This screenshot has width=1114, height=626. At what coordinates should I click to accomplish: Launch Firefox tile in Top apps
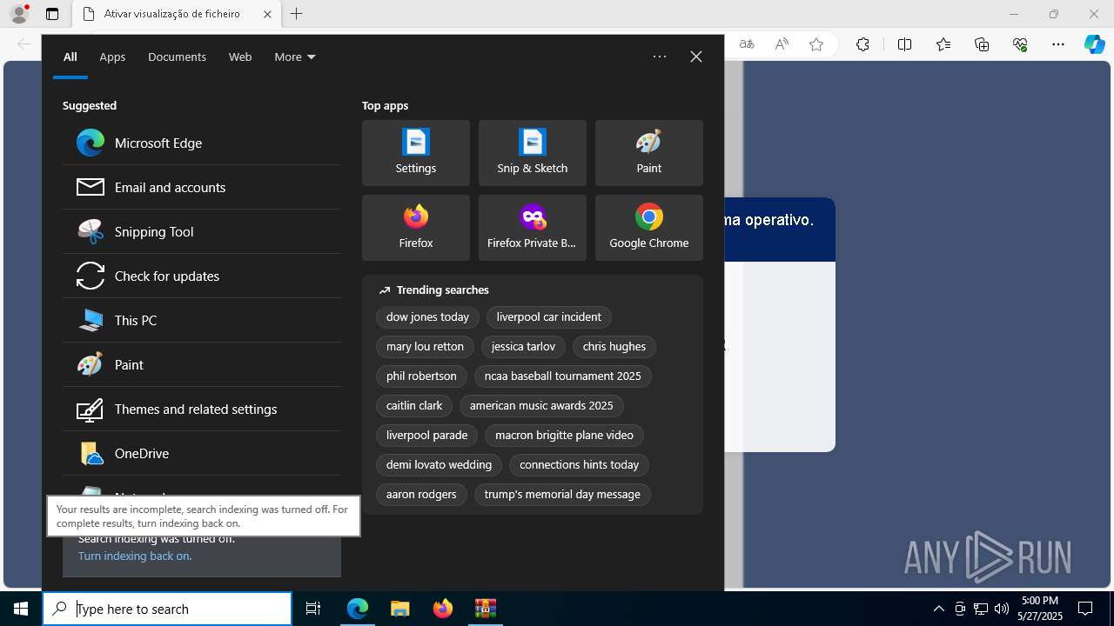416,228
